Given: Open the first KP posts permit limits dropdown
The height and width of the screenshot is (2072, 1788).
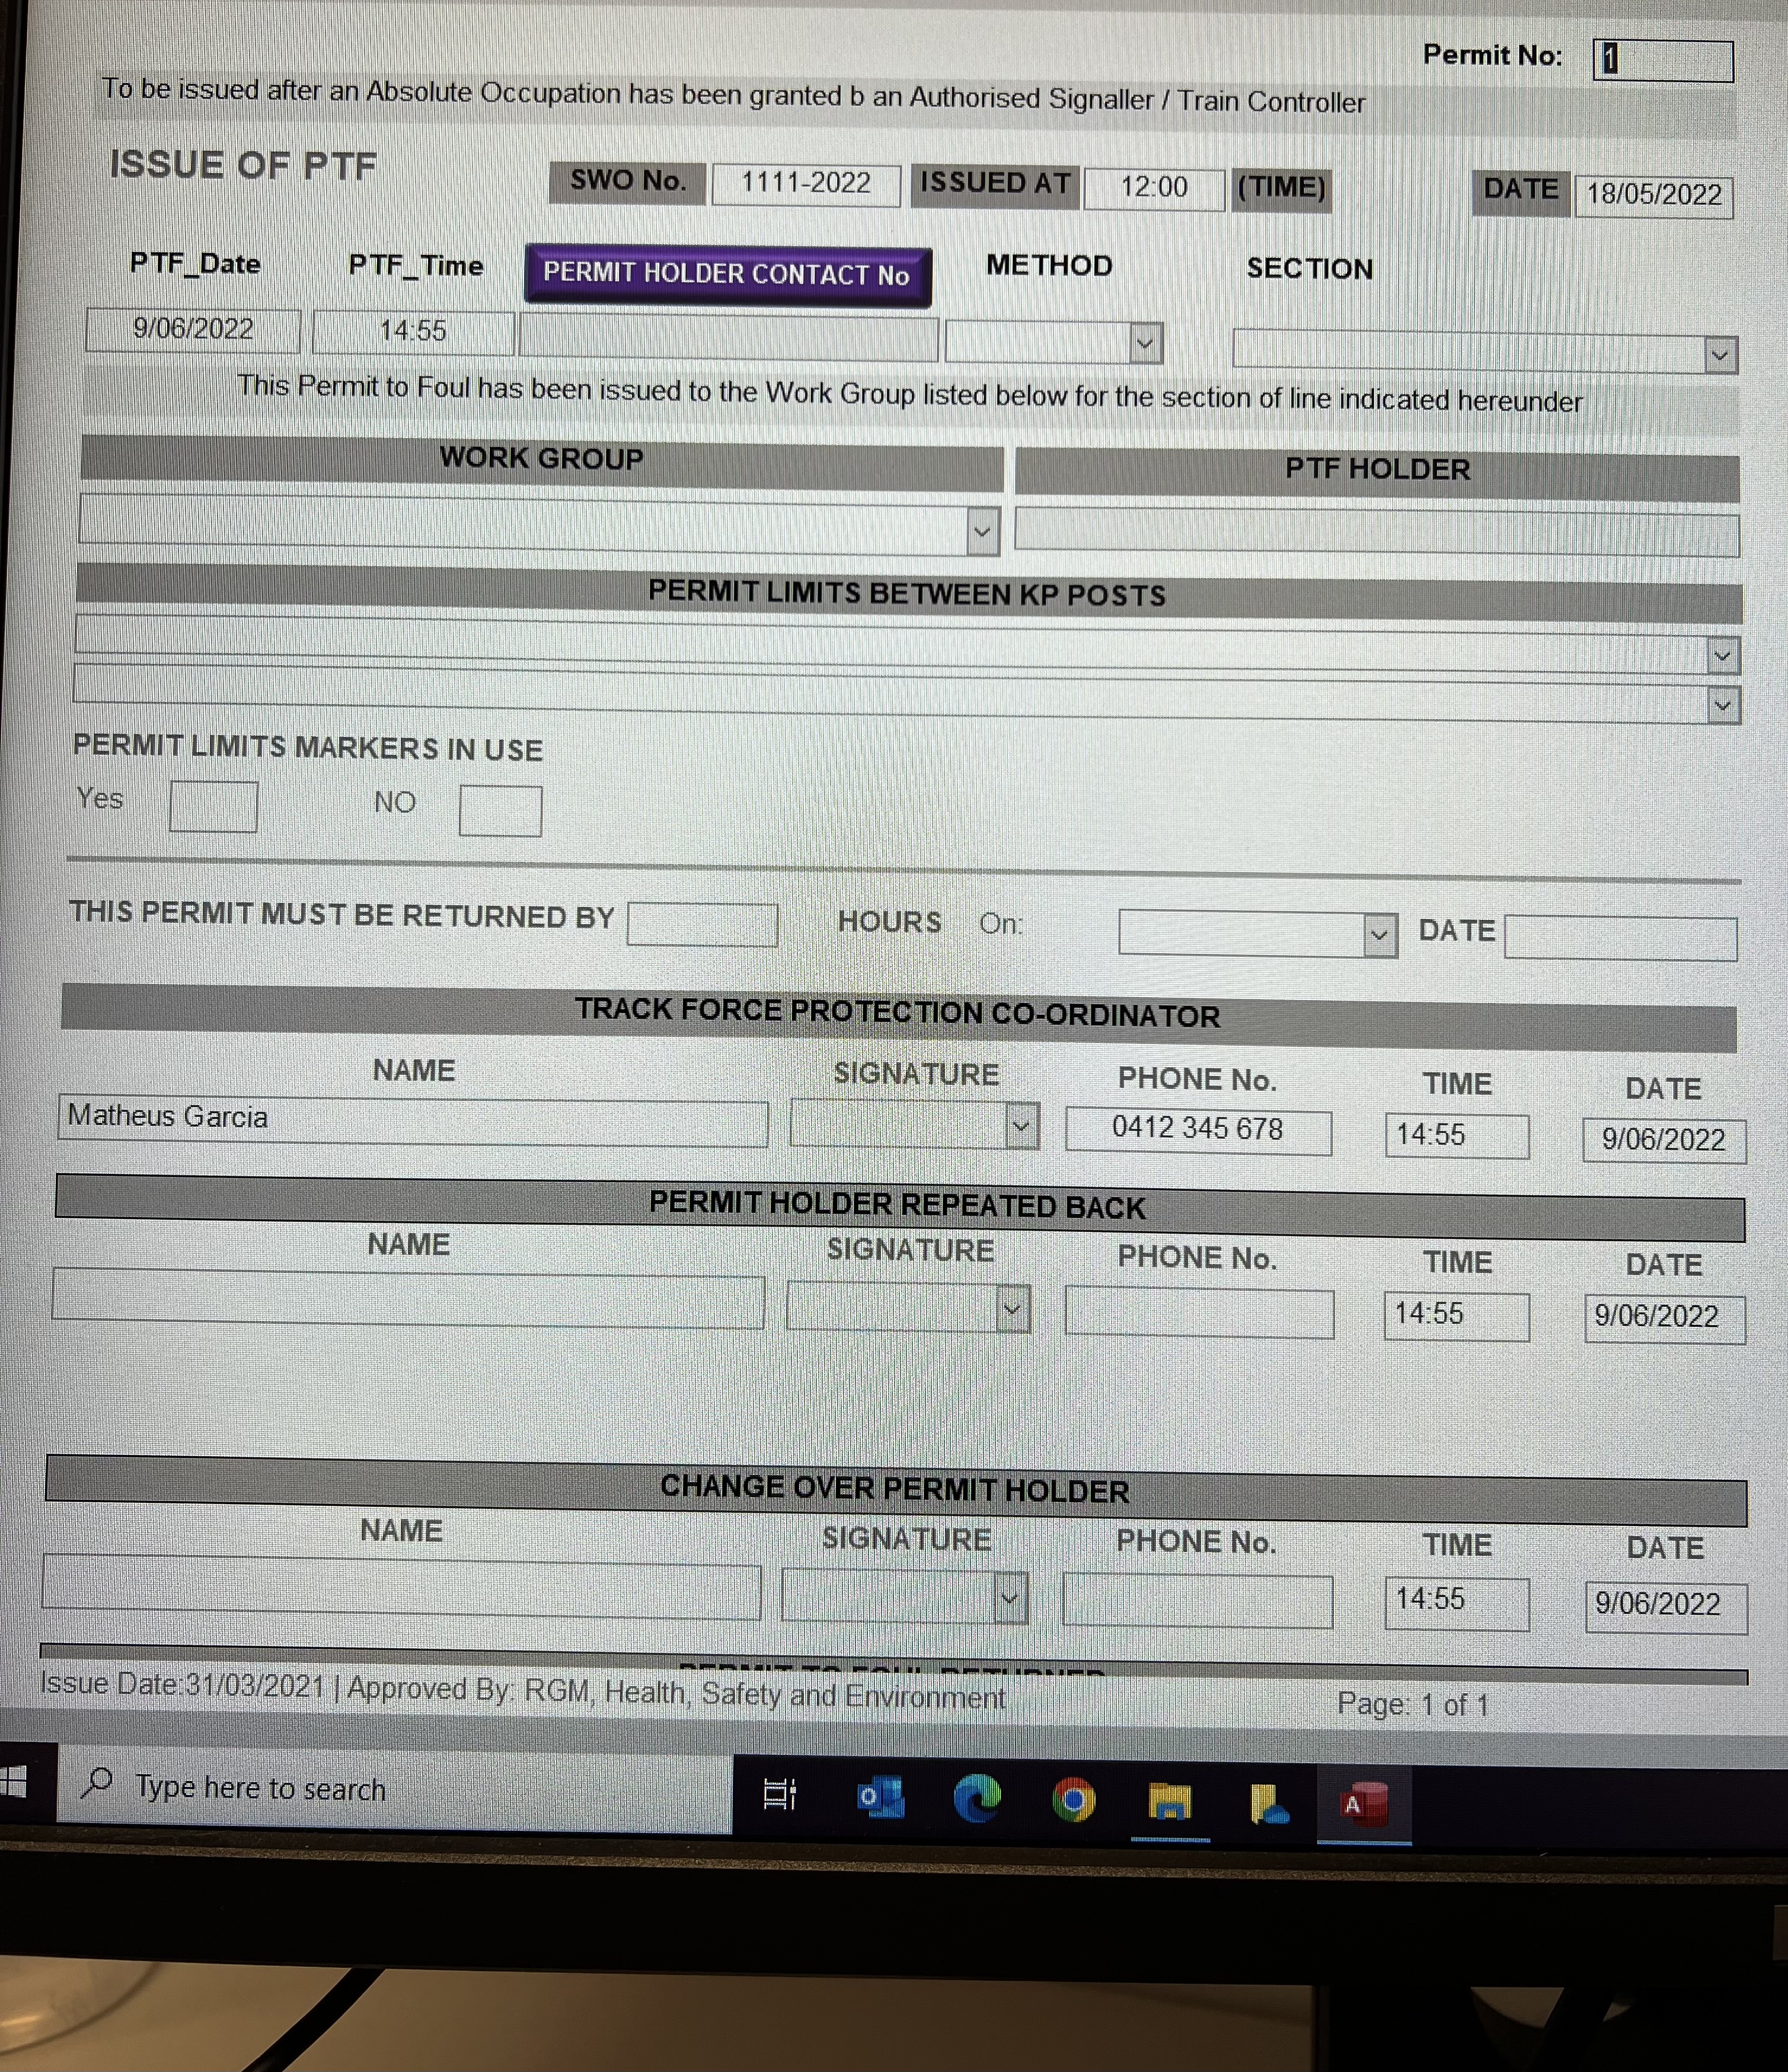Looking at the screenshot, I should [x=1721, y=656].
